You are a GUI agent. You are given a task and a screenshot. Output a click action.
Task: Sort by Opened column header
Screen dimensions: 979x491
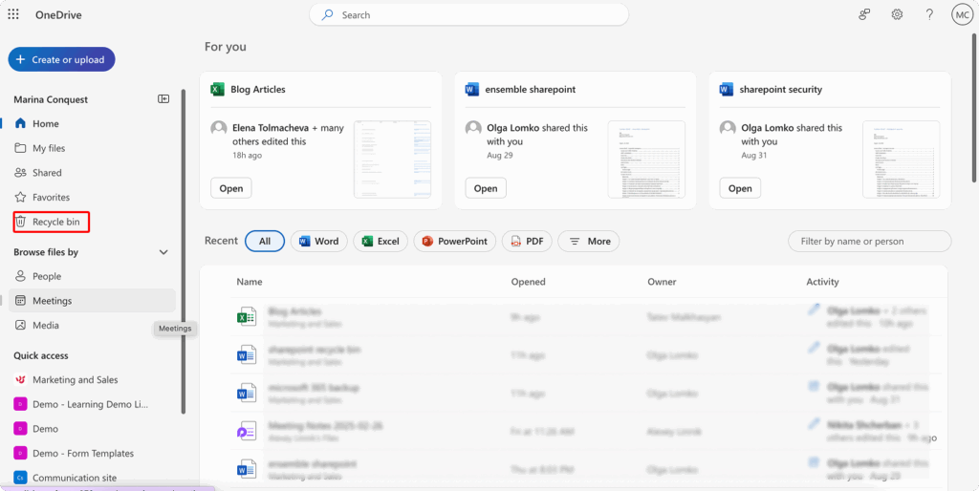tap(528, 282)
